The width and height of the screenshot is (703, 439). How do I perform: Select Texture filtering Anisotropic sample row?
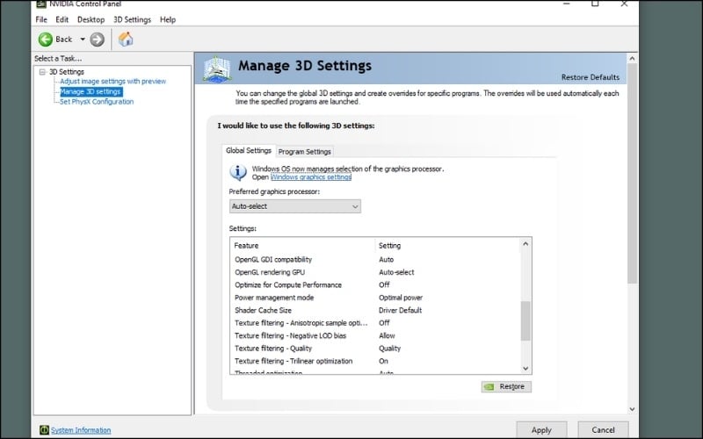click(x=375, y=323)
